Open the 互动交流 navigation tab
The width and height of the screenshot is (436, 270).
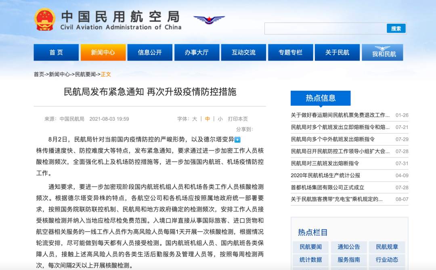[x=243, y=52]
